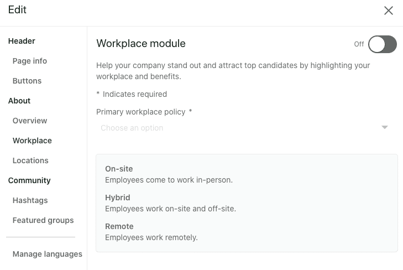Image resolution: width=403 pixels, height=270 pixels.
Task: Open the Hashtags section
Action: click(x=30, y=200)
